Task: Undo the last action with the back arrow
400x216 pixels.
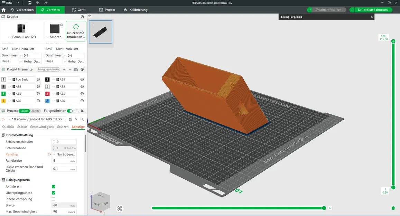Action: click(x=38, y=3)
